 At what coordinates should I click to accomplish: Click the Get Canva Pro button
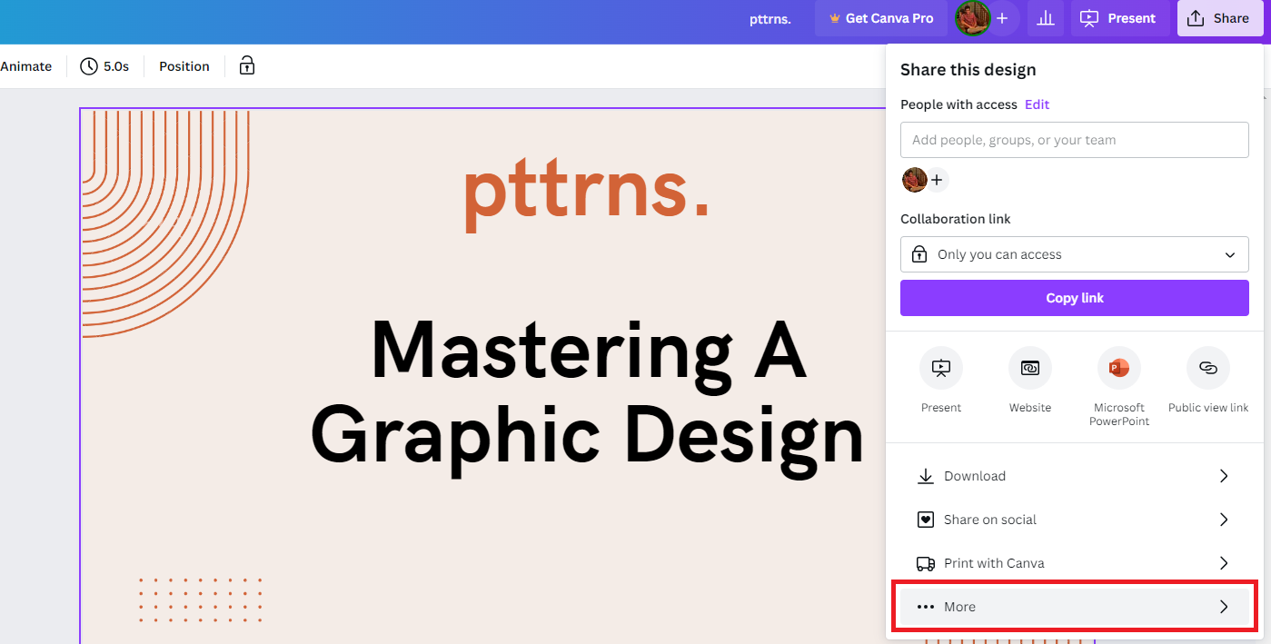point(880,18)
